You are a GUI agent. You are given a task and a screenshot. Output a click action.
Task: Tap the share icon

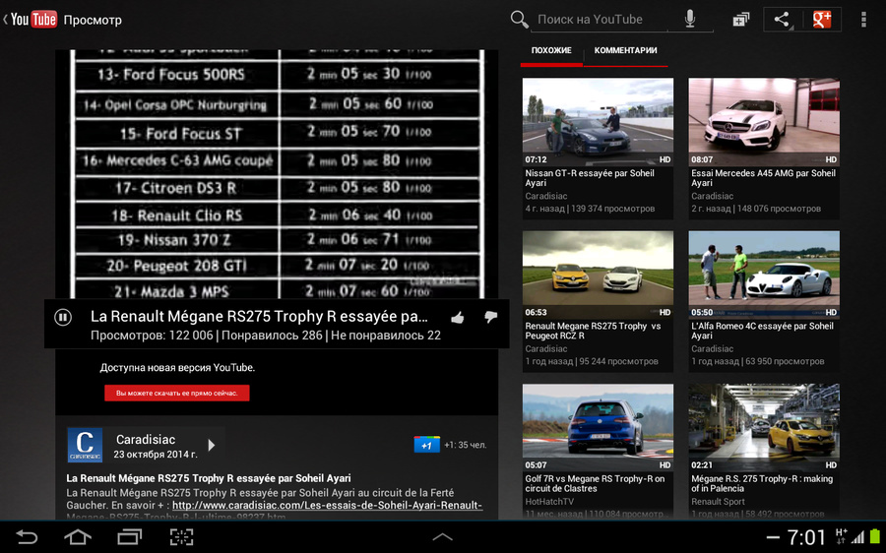782,20
